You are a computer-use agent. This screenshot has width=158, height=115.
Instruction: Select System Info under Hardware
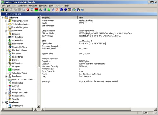(17, 106)
